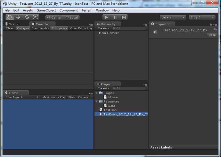Open the Assets menu

[28, 11]
